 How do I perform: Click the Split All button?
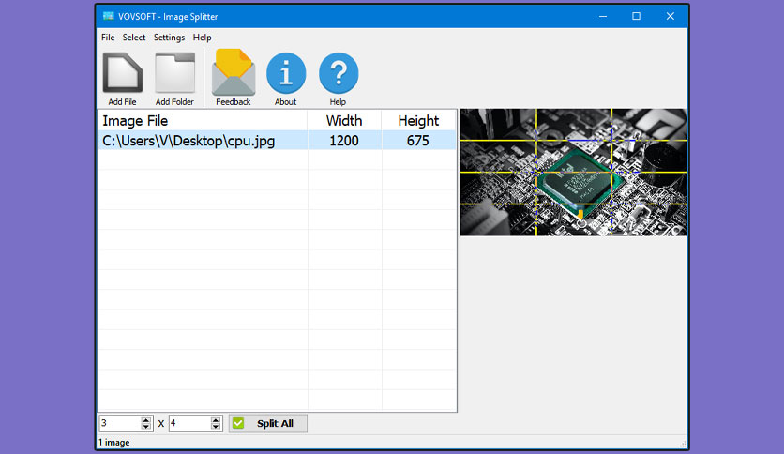[x=268, y=423]
